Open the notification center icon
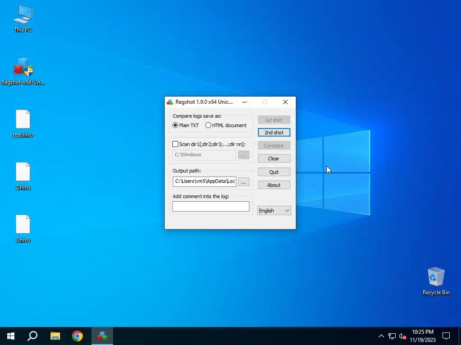The width and height of the screenshot is (461, 345). [x=446, y=336]
